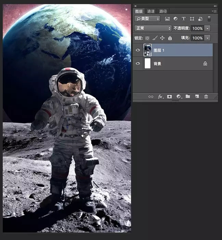Toggle visibility of the 背景 layer
Screen dimensions: 222x240
pos(138,64)
